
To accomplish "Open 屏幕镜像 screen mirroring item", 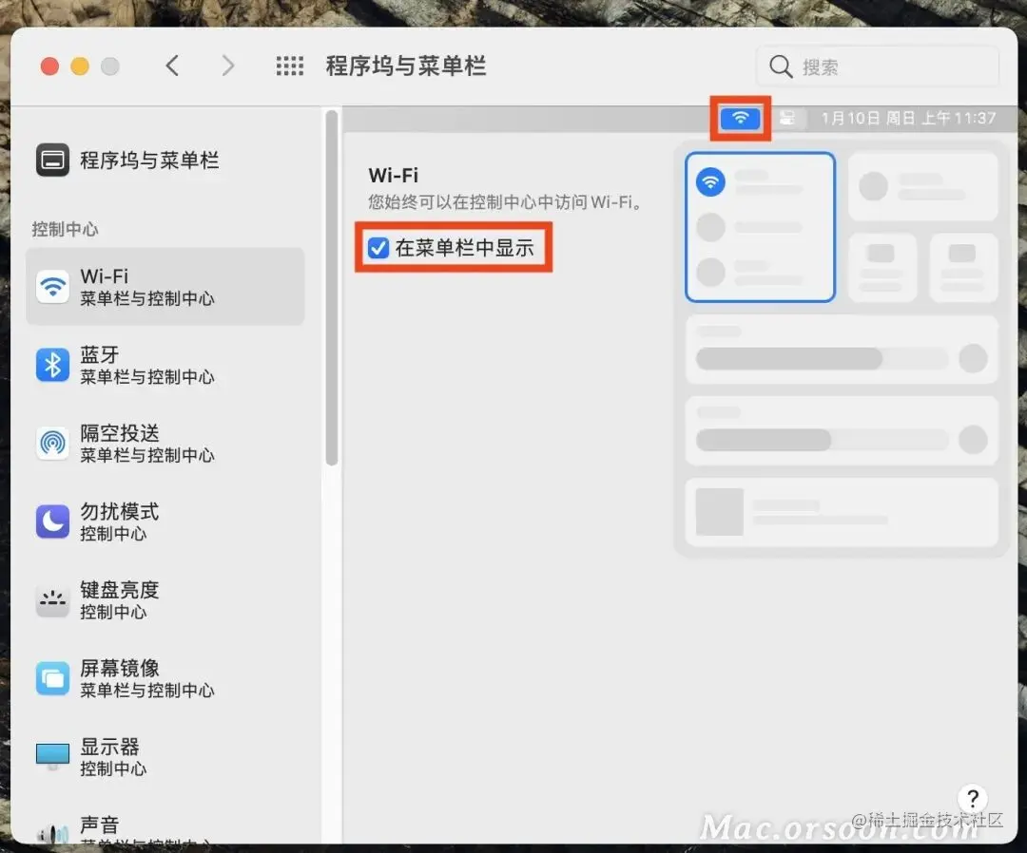I will coord(165,678).
